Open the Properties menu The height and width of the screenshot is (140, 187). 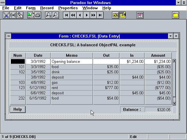click(x=68, y=8)
